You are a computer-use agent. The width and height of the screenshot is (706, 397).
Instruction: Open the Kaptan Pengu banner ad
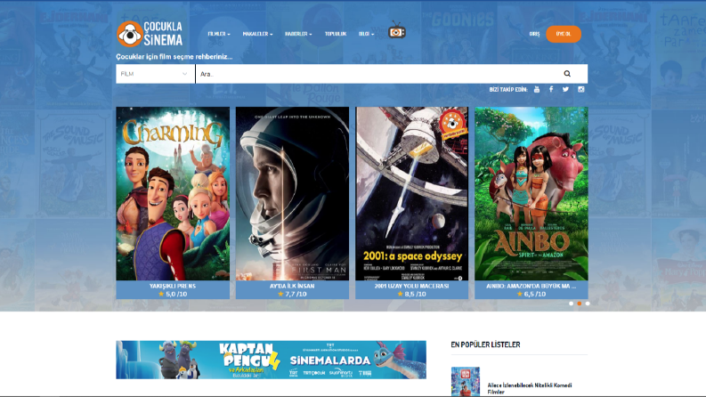[x=271, y=360]
